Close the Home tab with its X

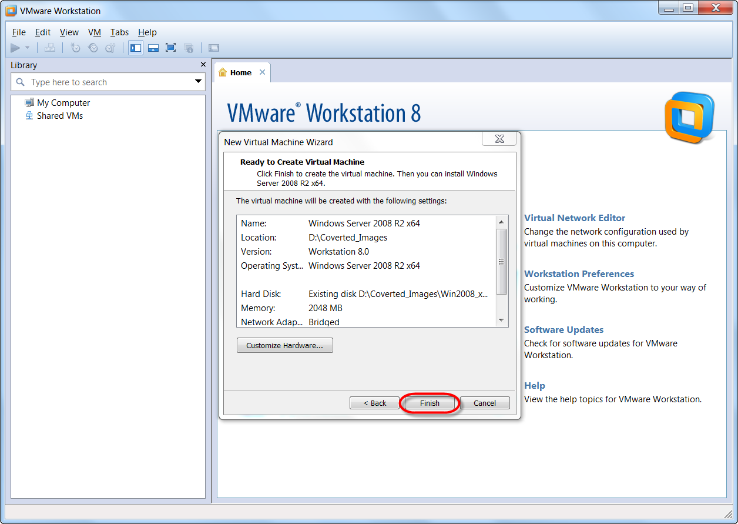pyautogui.click(x=262, y=72)
